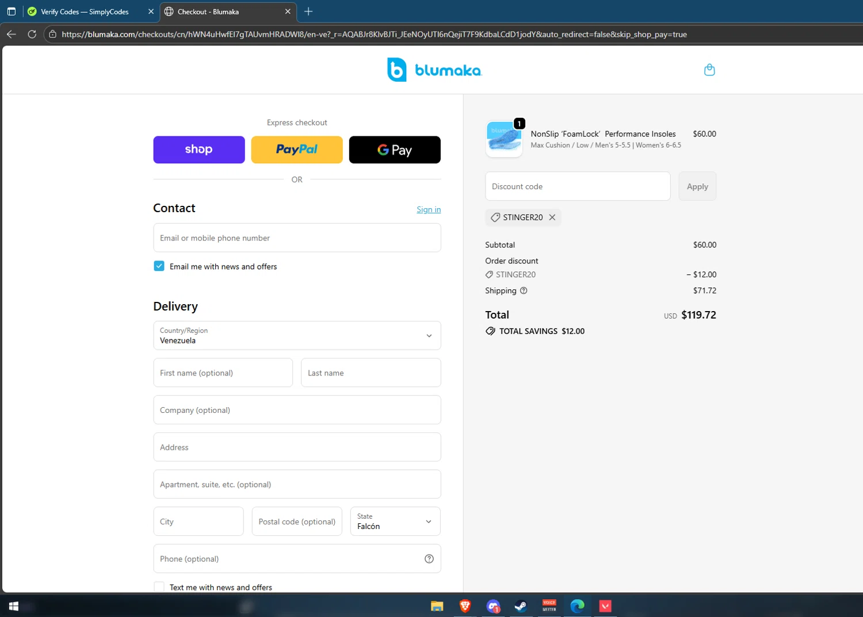The width and height of the screenshot is (863, 617).
Task: Click the $119.72 total amount
Action: pos(698,315)
